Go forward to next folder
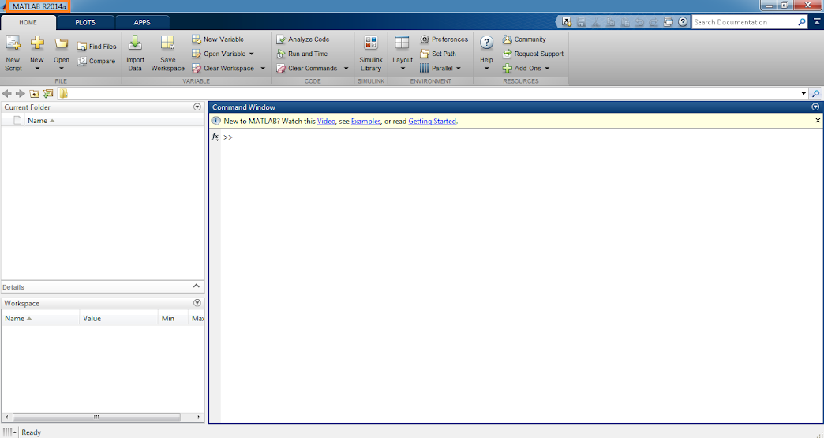Image resolution: width=824 pixels, height=438 pixels. (20, 93)
